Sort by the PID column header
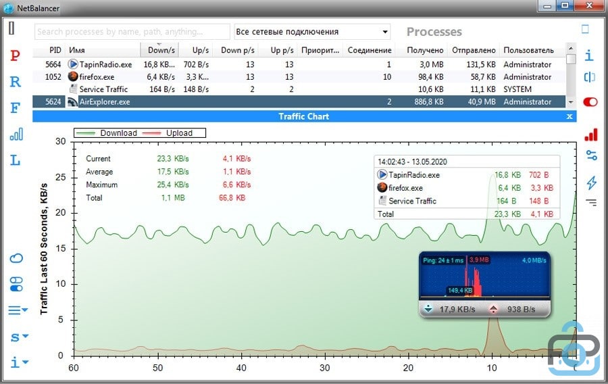608x384 pixels. point(49,50)
